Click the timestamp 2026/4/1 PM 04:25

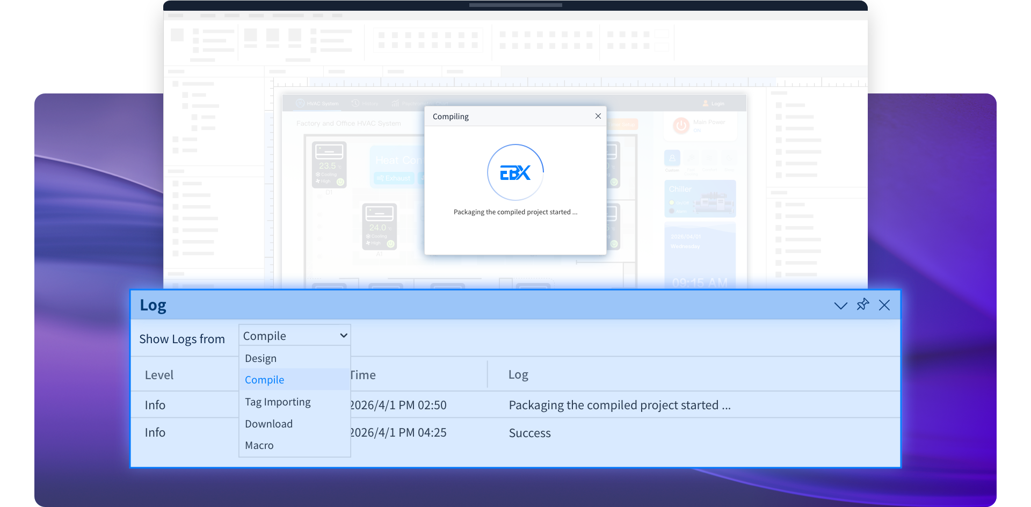pyautogui.click(x=398, y=432)
